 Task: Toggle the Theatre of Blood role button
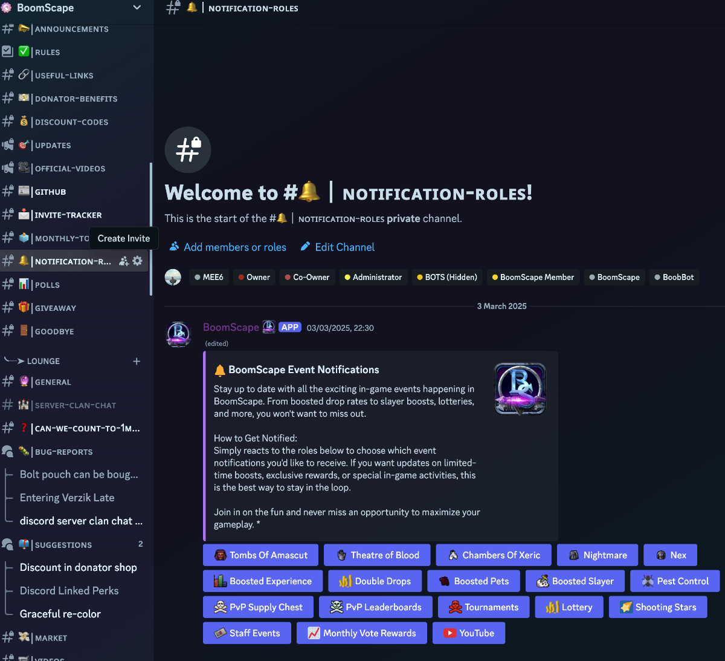tap(378, 555)
